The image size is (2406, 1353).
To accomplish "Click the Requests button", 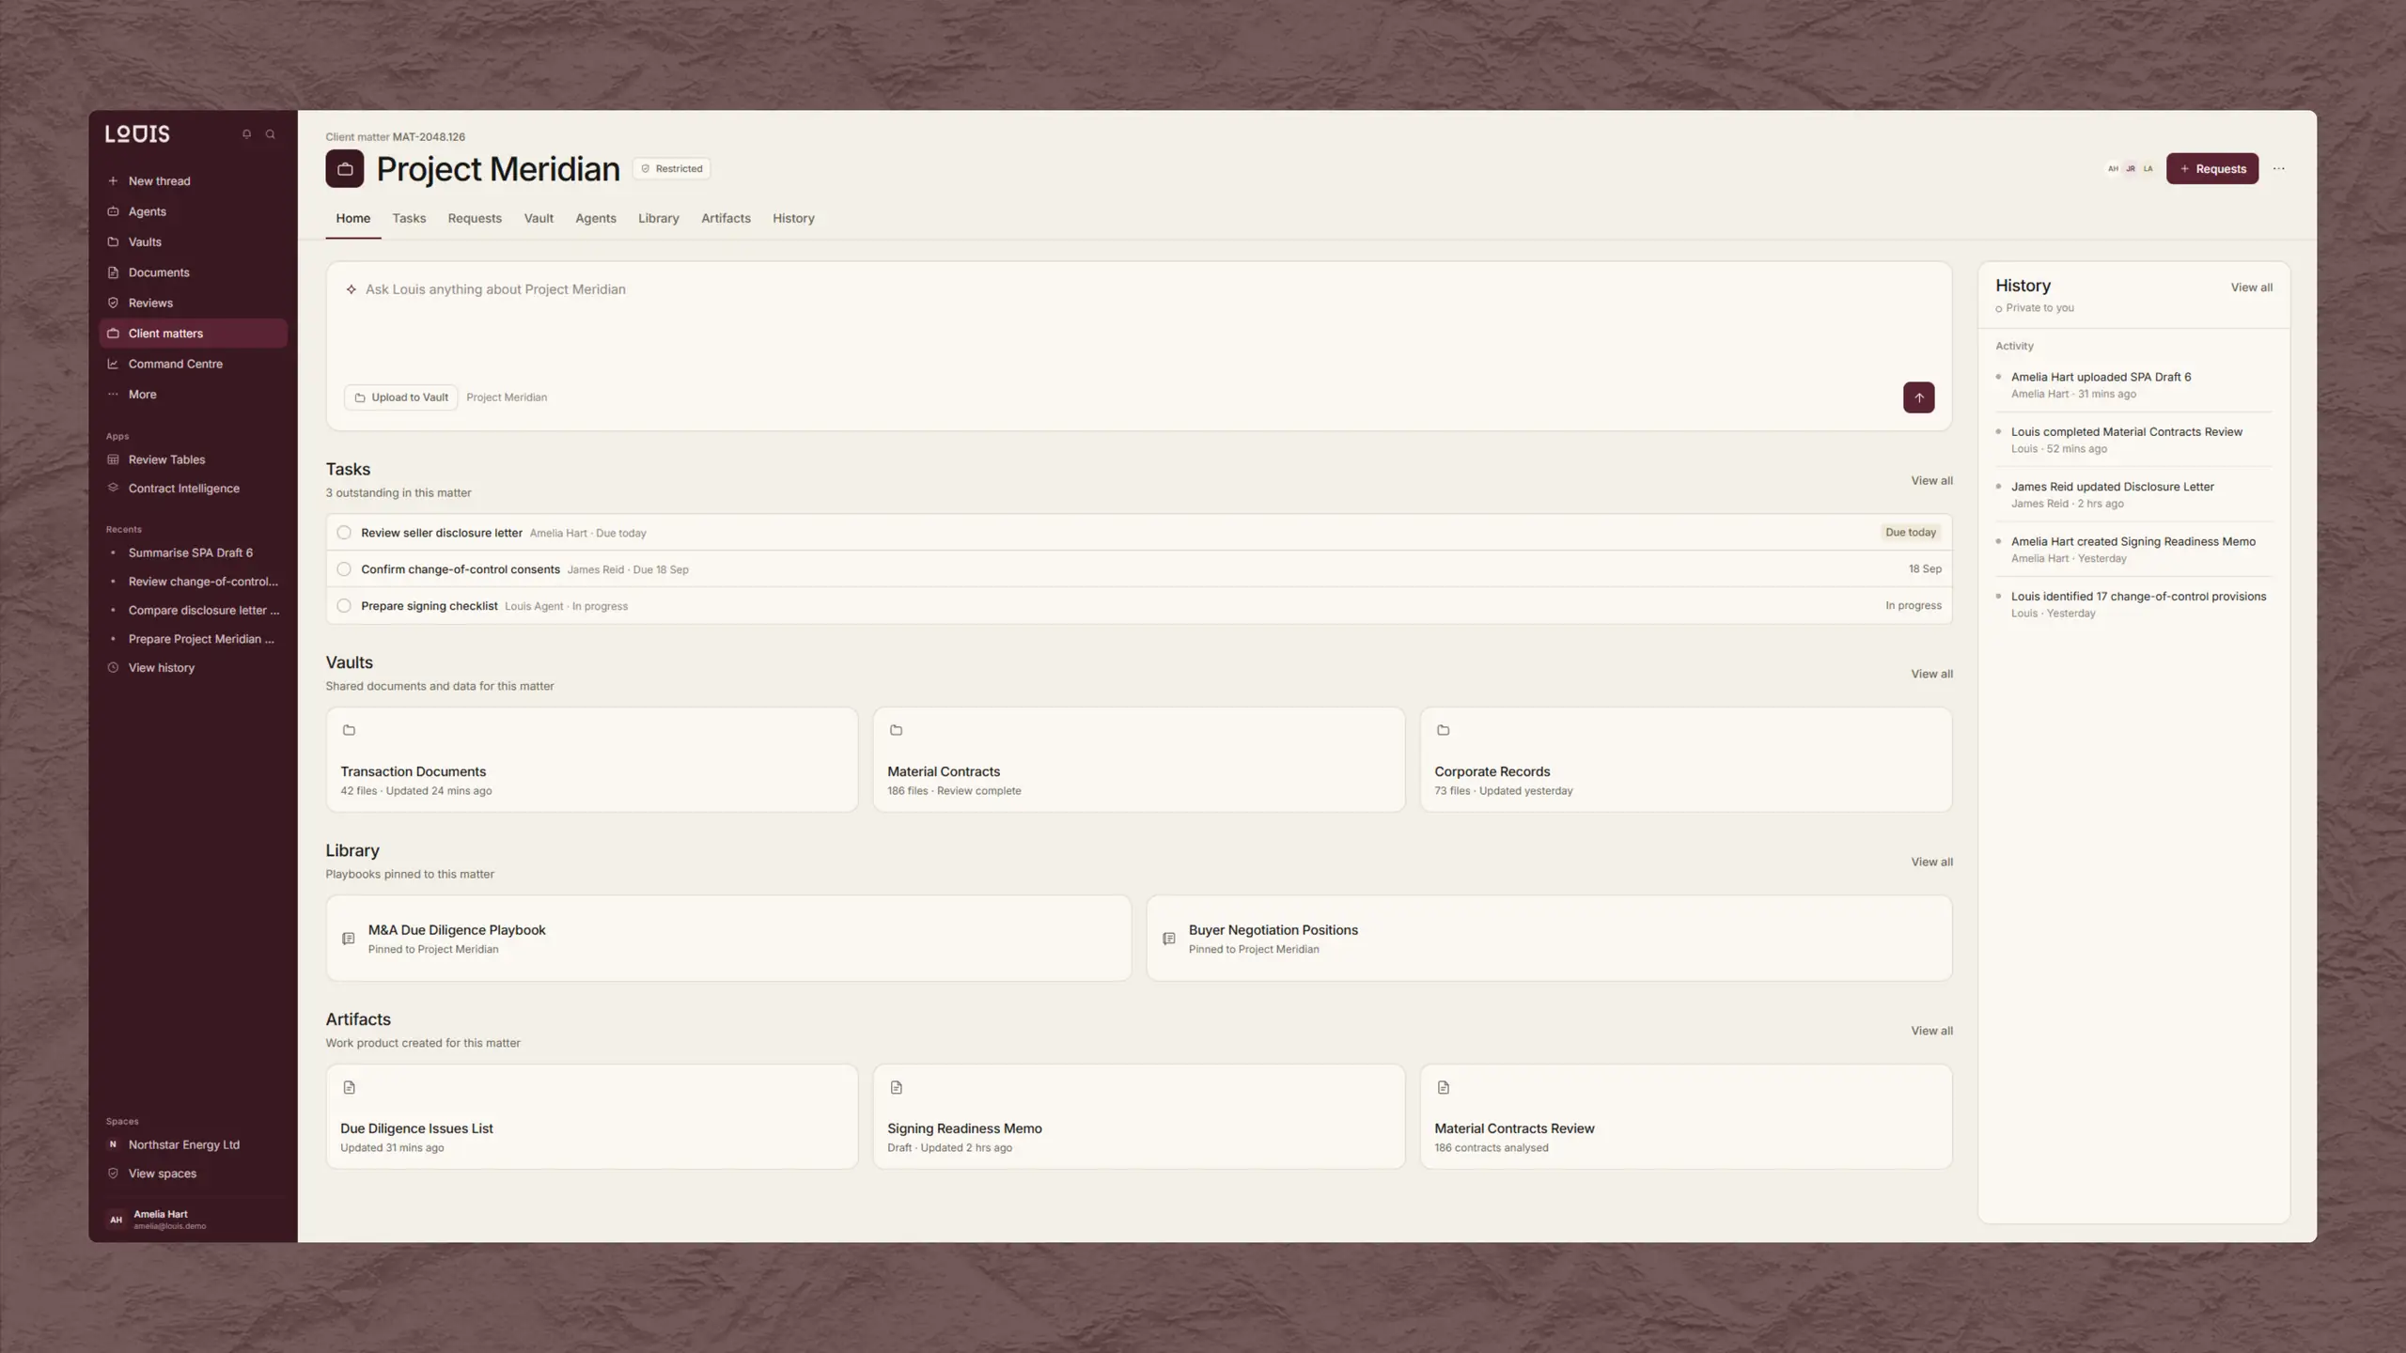I will tap(2212, 169).
